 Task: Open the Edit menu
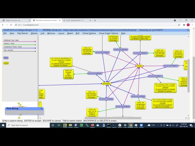(x=78, y=33)
